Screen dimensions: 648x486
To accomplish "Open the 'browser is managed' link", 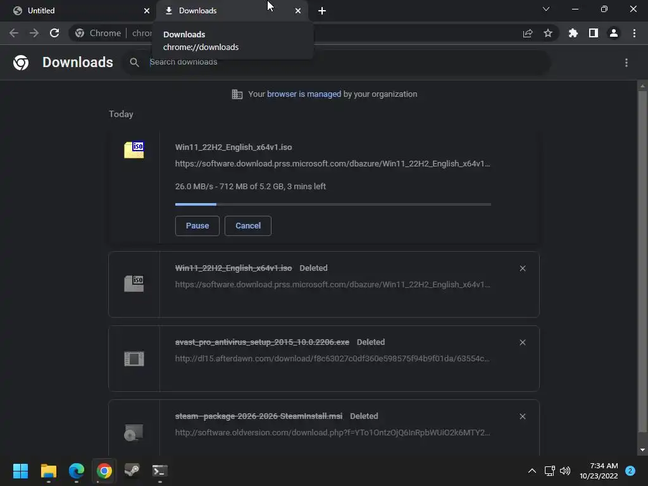I will click(304, 94).
